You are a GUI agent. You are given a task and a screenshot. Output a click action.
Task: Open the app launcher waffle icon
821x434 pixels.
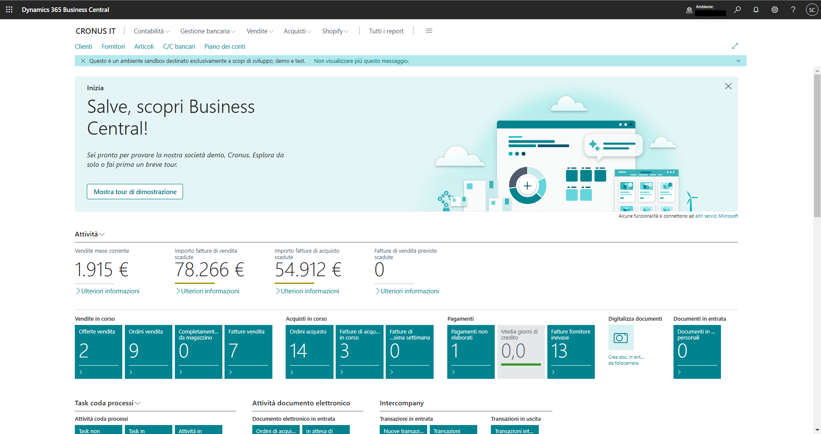tap(9, 9)
